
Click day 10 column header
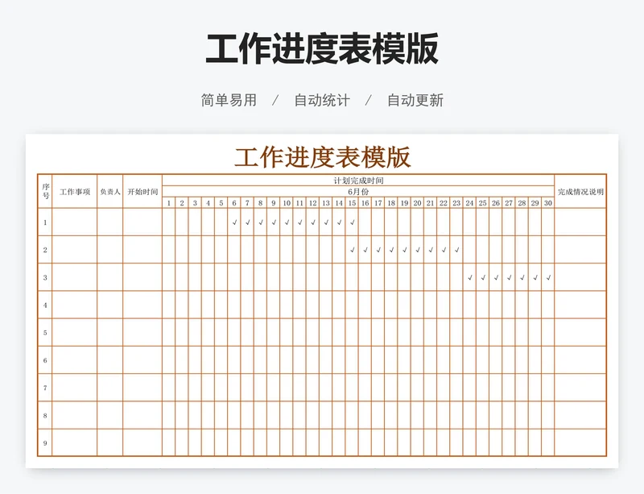coord(287,203)
